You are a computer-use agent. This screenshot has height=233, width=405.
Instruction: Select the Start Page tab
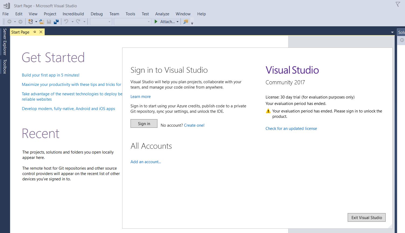20,32
